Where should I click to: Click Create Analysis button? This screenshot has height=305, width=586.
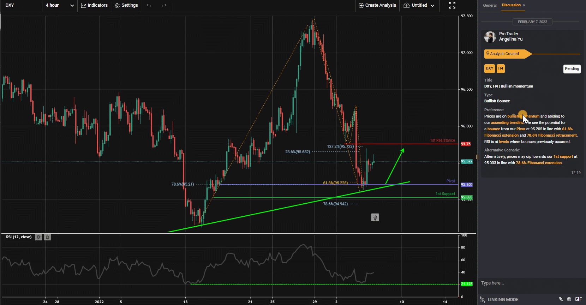[377, 5]
